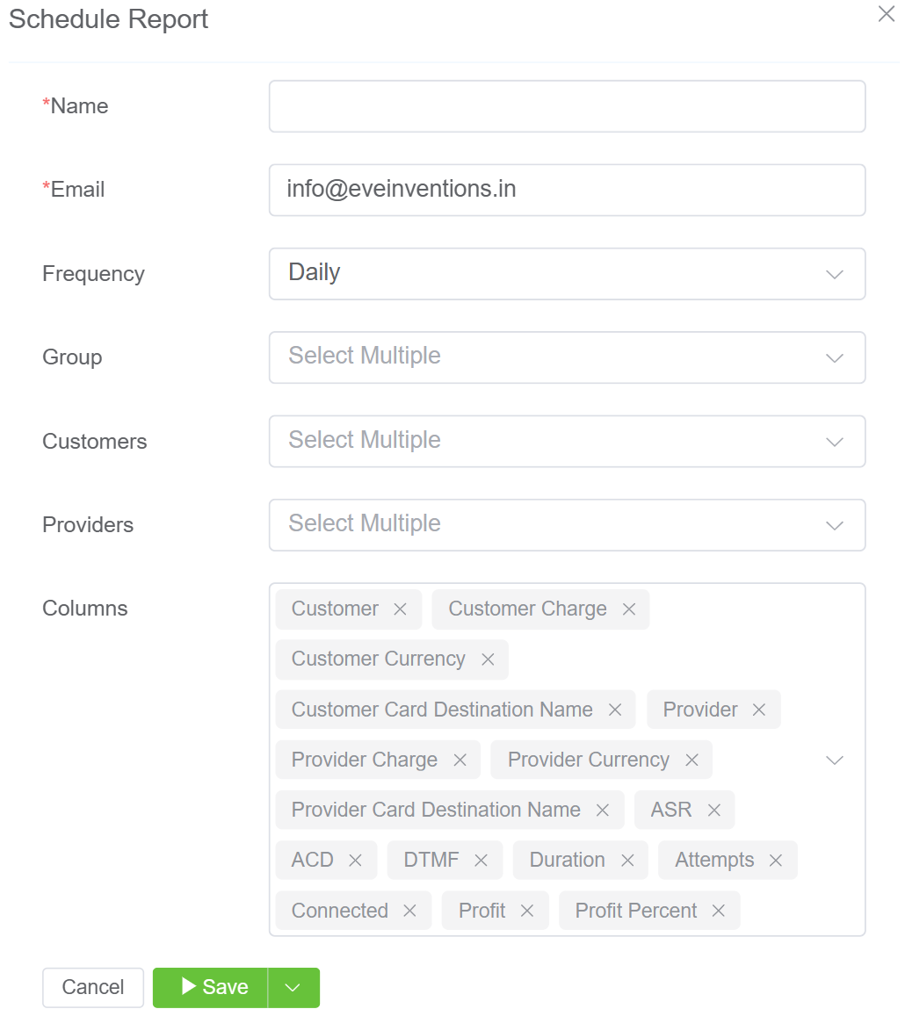Remove the Connected column tag
This screenshot has height=1009, width=905.
click(409, 911)
